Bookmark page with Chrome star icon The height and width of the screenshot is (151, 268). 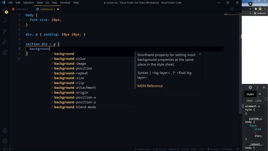[x=250, y=9]
